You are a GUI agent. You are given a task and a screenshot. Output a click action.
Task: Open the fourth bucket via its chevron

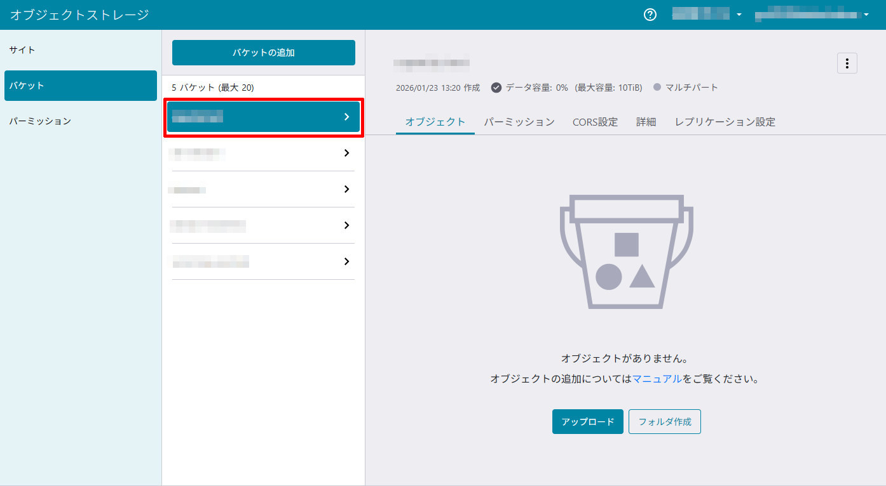pos(346,225)
